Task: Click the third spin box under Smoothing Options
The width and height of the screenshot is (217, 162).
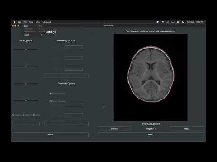Action: tap(74, 69)
